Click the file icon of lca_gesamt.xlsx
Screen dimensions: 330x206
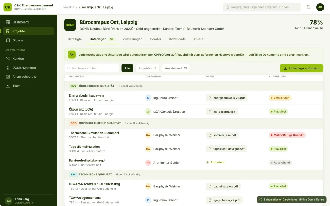(x=210, y=112)
